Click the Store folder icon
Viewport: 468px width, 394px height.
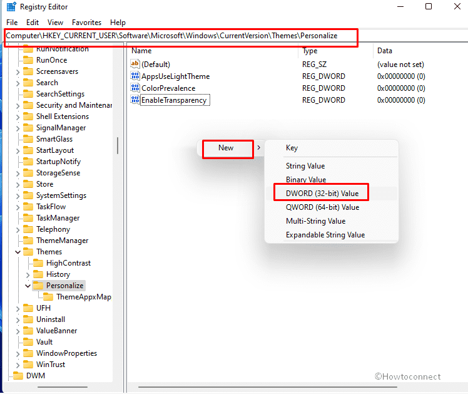28,184
